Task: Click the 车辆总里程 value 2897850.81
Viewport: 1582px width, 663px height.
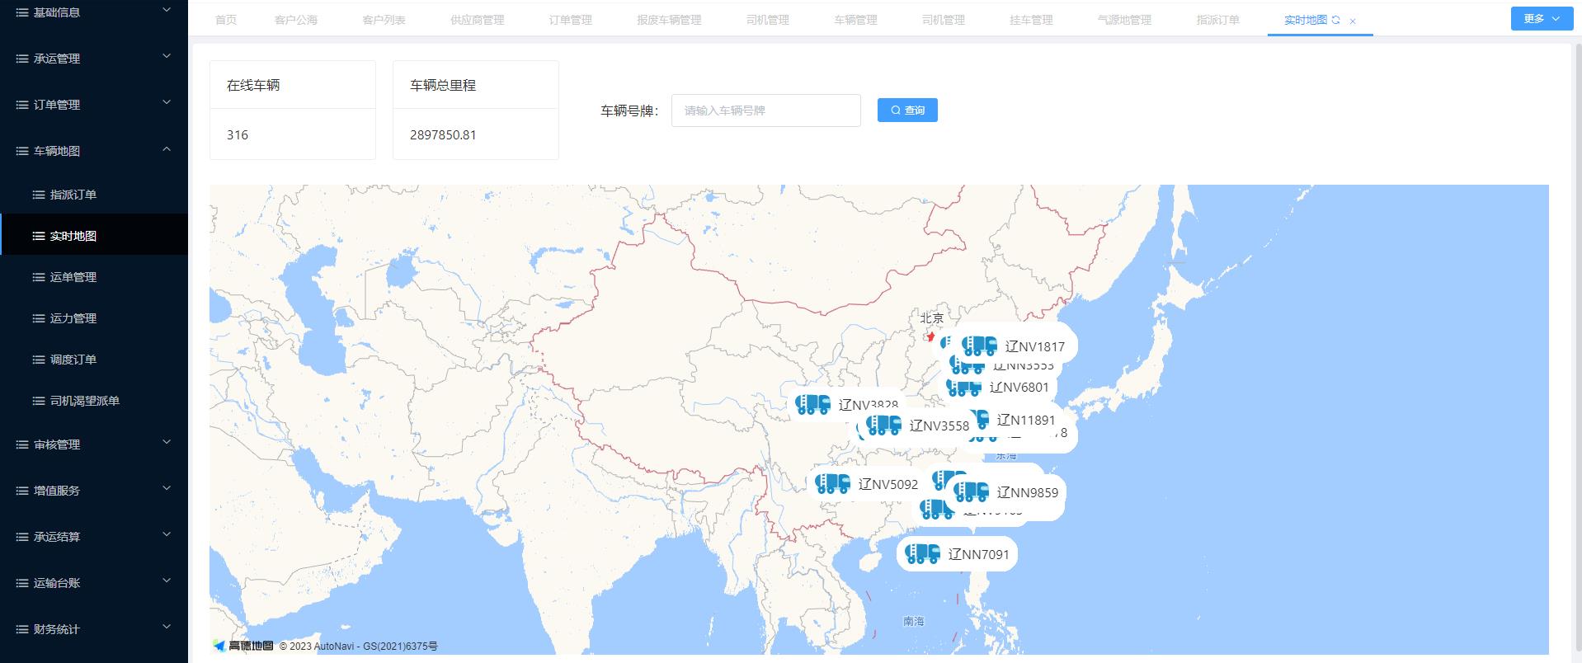Action: pos(443,134)
